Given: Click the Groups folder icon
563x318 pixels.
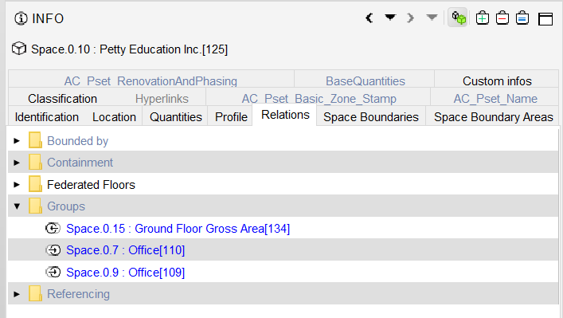Looking at the screenshot, I should pos(35,206).
